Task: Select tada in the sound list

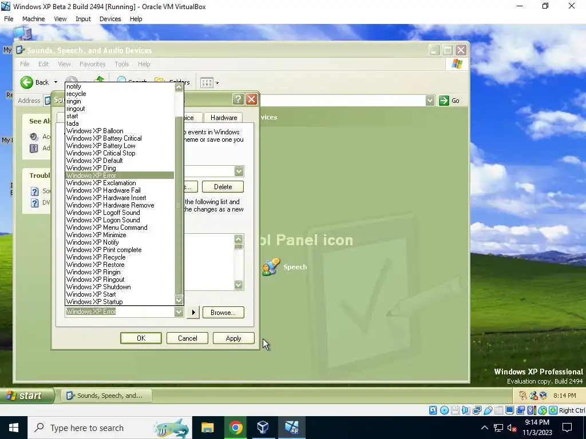Action: tap(120, 123)
